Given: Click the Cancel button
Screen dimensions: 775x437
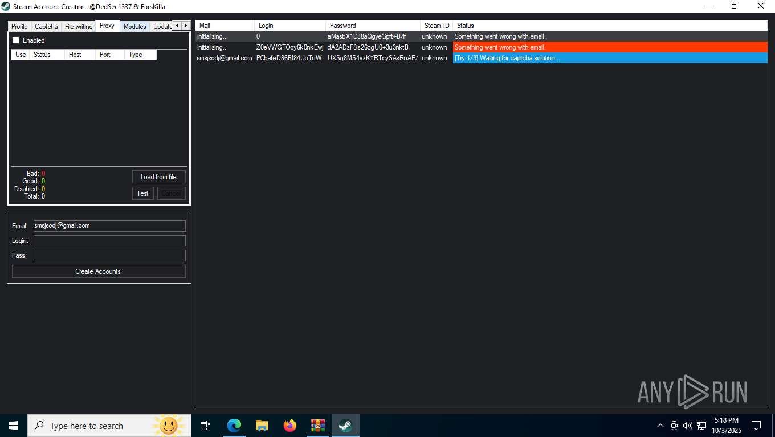Looking at the screenshot, I should pyautogui.click(x=171, y=193).
